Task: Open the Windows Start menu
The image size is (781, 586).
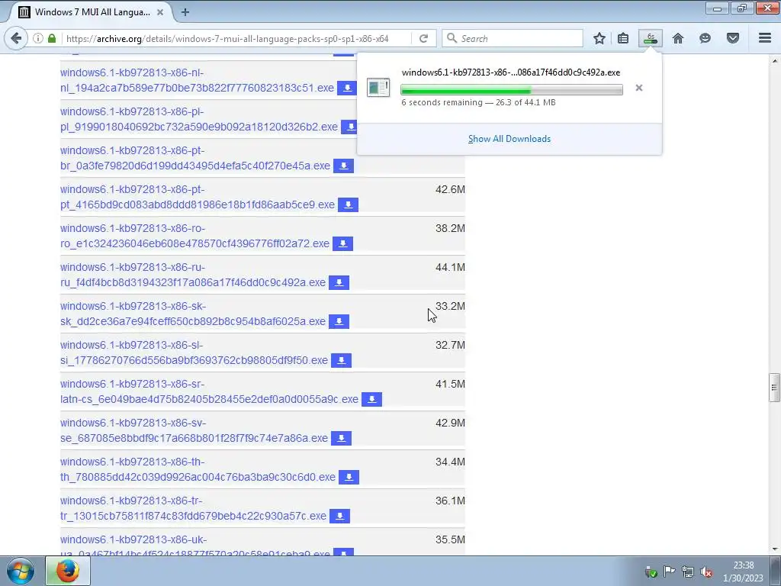Action: (x=21, y=571)
